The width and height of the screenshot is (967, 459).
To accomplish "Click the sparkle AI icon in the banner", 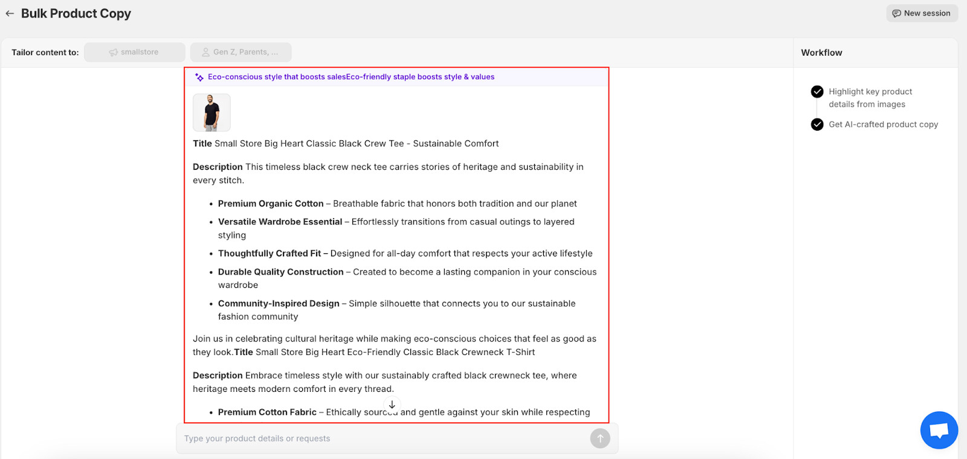I will point(199,77).
